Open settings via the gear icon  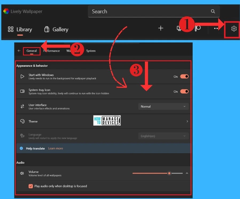point(234,29)
